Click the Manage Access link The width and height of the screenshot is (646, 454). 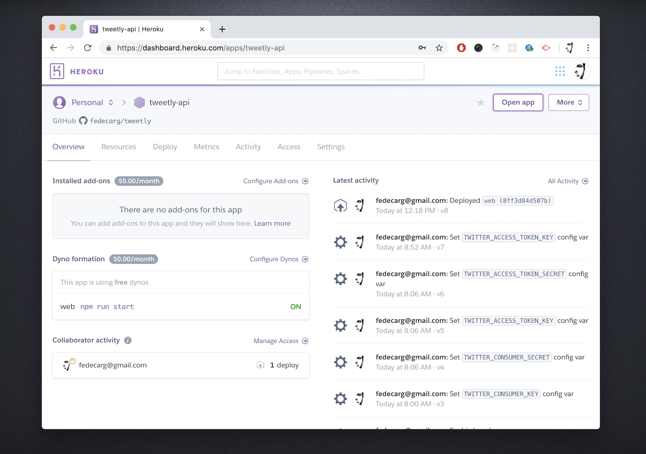pos(281,341)
